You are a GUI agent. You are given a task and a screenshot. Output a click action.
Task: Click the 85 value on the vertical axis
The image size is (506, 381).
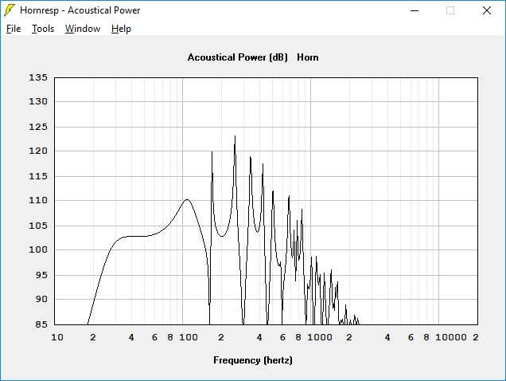click(x=41, y=324)
